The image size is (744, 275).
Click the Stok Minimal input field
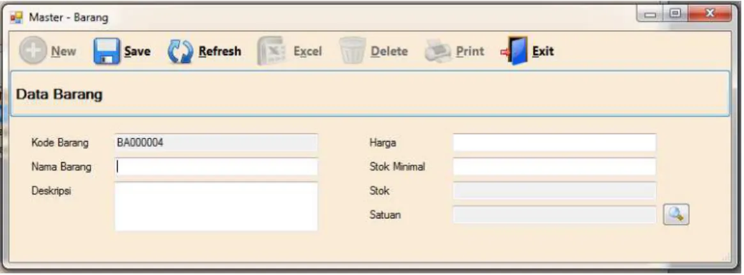[555, 167]
